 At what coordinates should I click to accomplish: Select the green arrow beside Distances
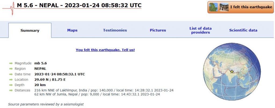coord(11,90)
